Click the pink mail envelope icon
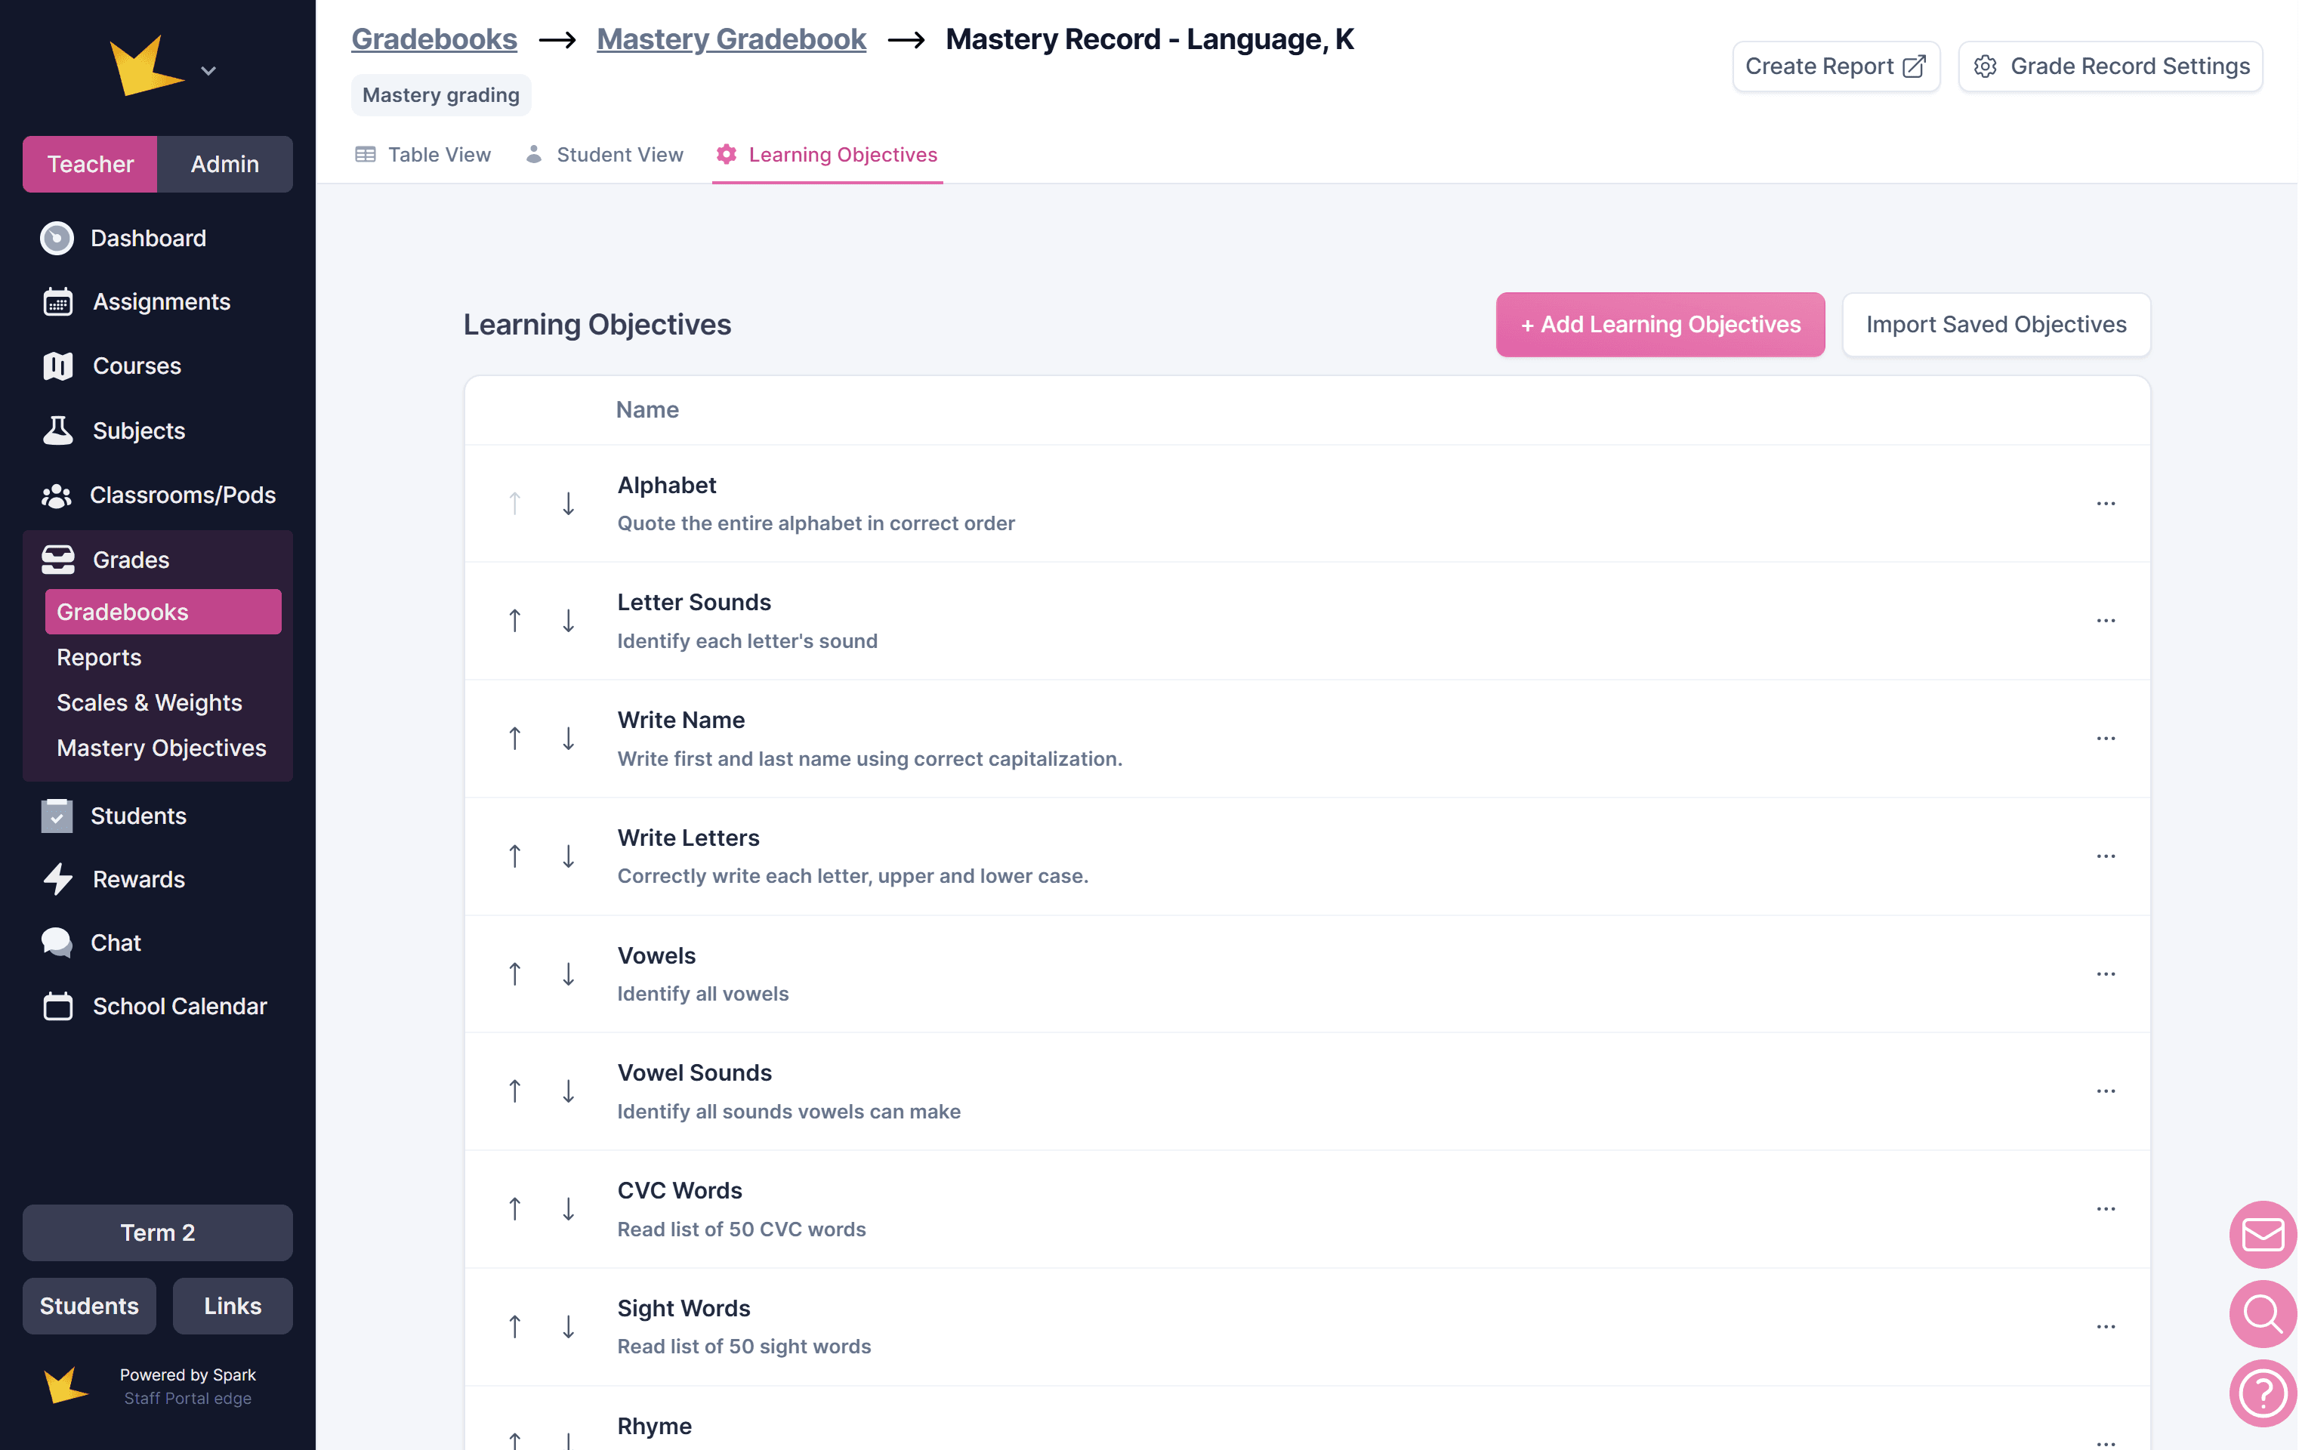The image size is (2299, 1450). tap(2262, 1233)
